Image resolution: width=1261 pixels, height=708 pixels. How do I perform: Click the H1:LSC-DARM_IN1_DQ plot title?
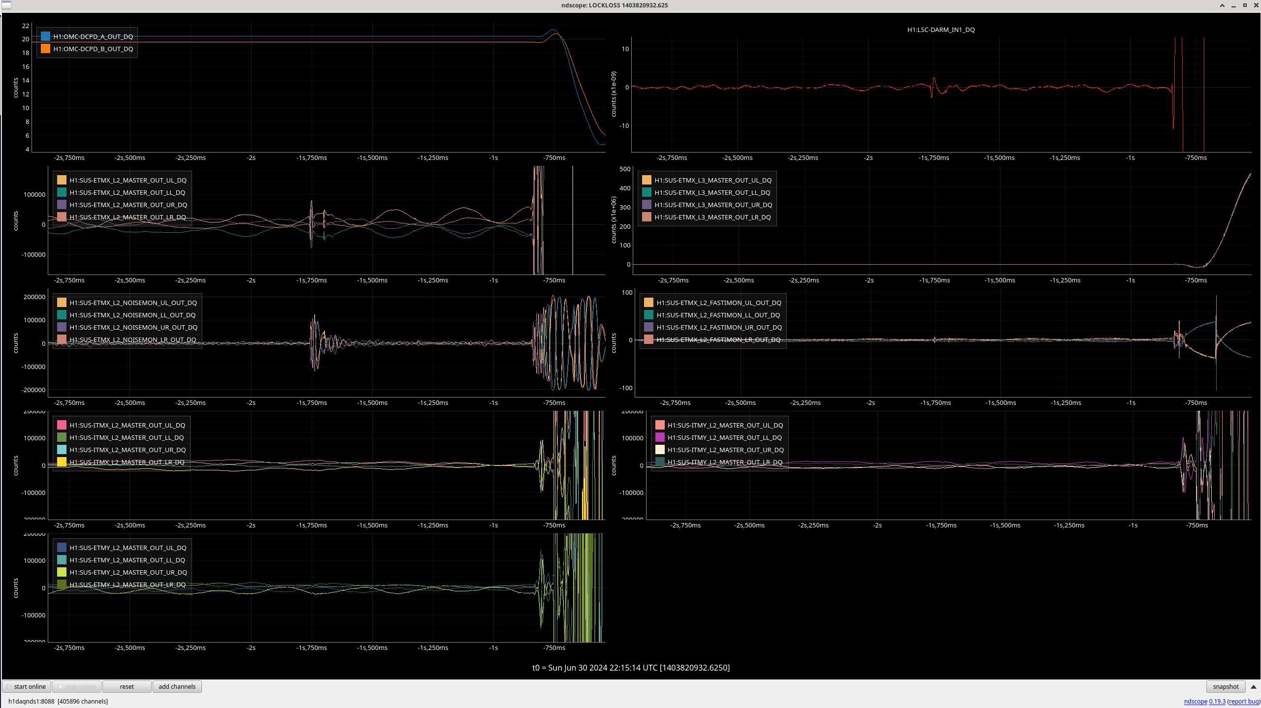click(941, 30)
